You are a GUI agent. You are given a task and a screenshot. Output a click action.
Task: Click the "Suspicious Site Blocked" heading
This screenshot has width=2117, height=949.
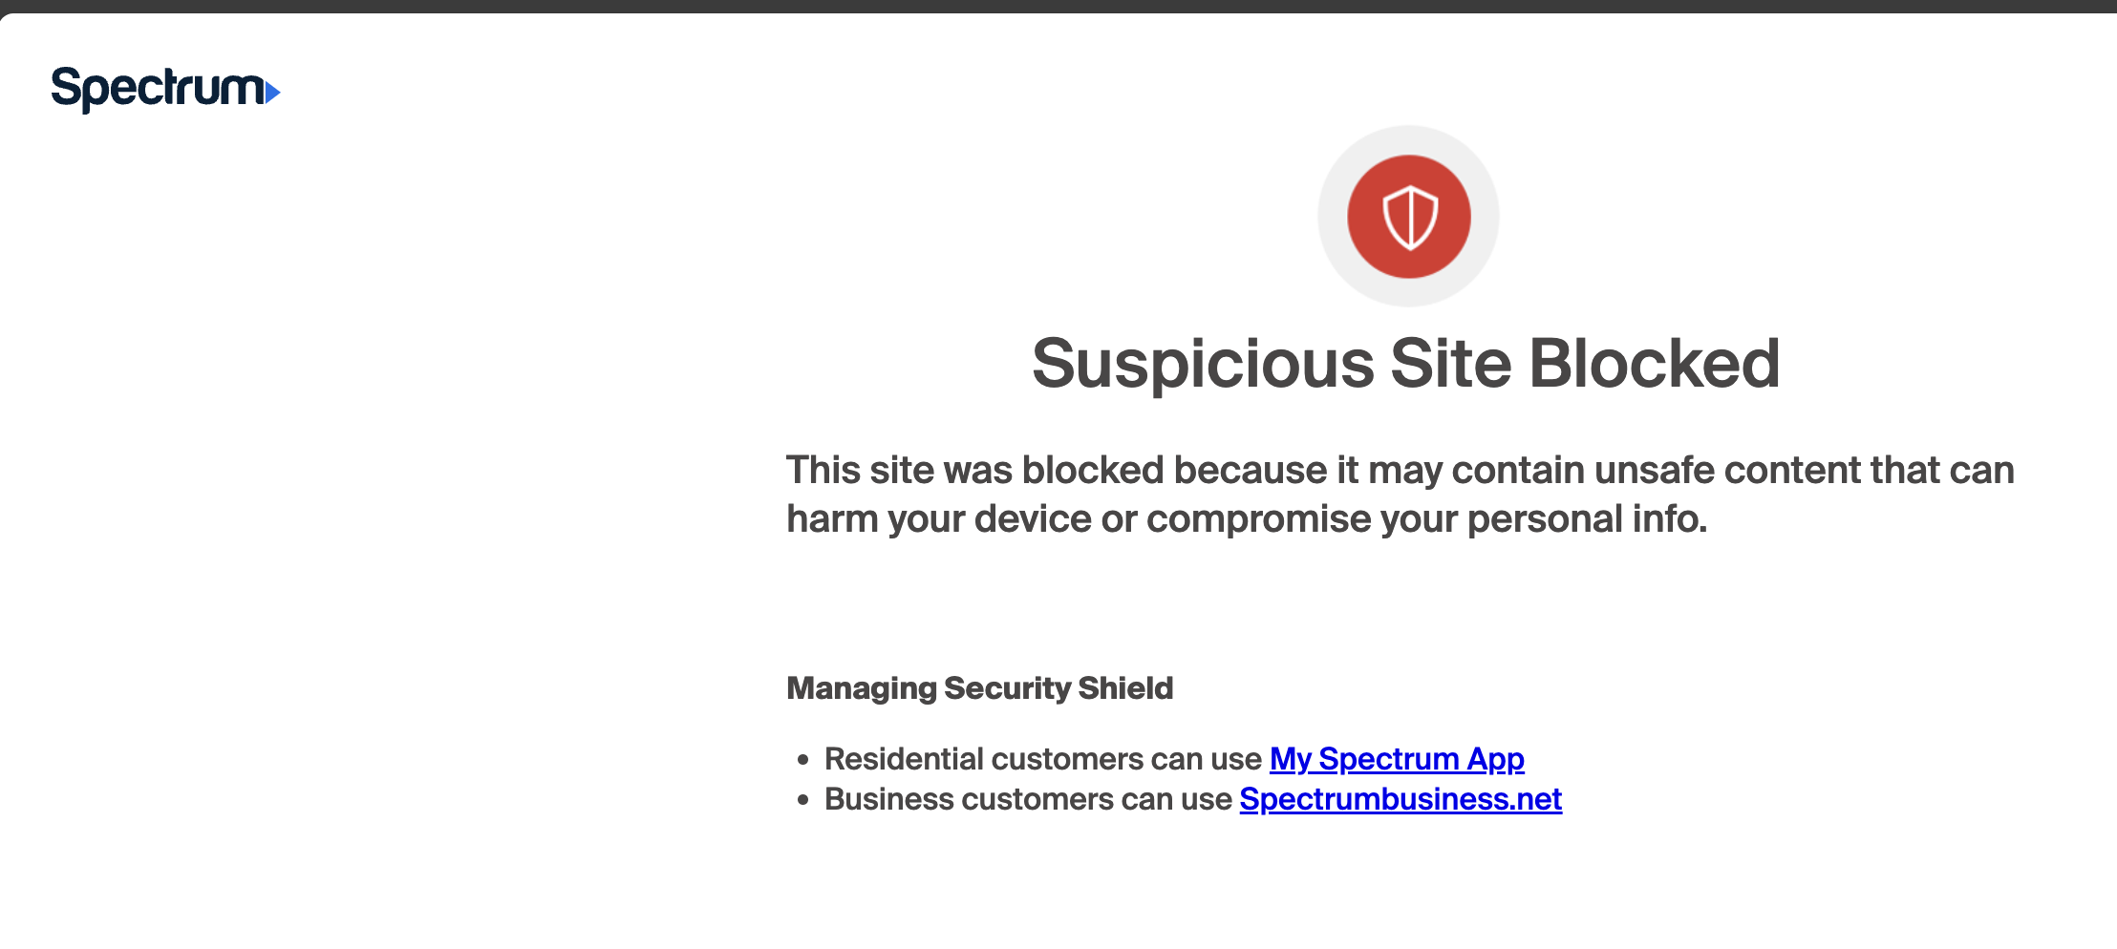click(1405, 364)
